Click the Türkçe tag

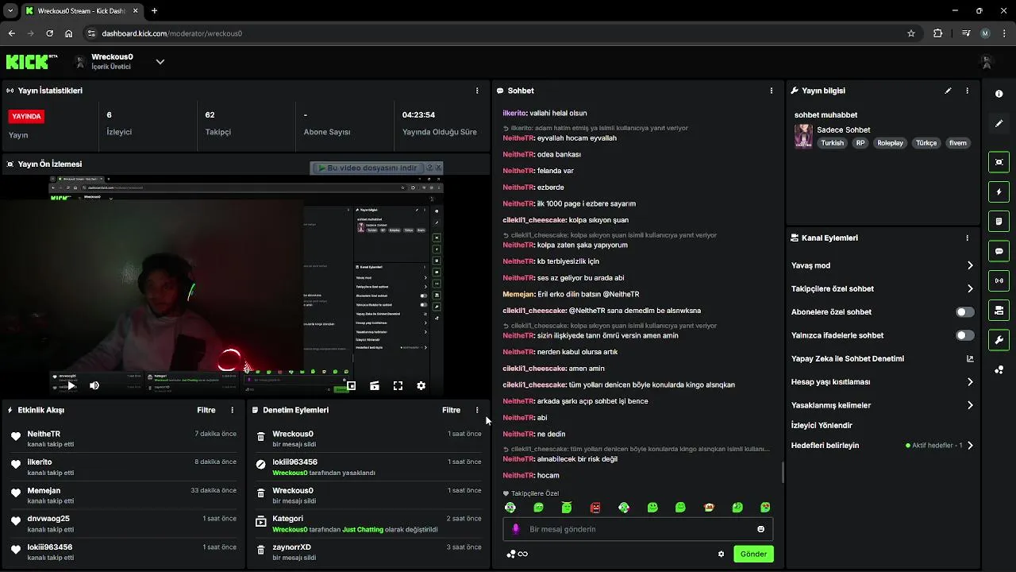926,143
